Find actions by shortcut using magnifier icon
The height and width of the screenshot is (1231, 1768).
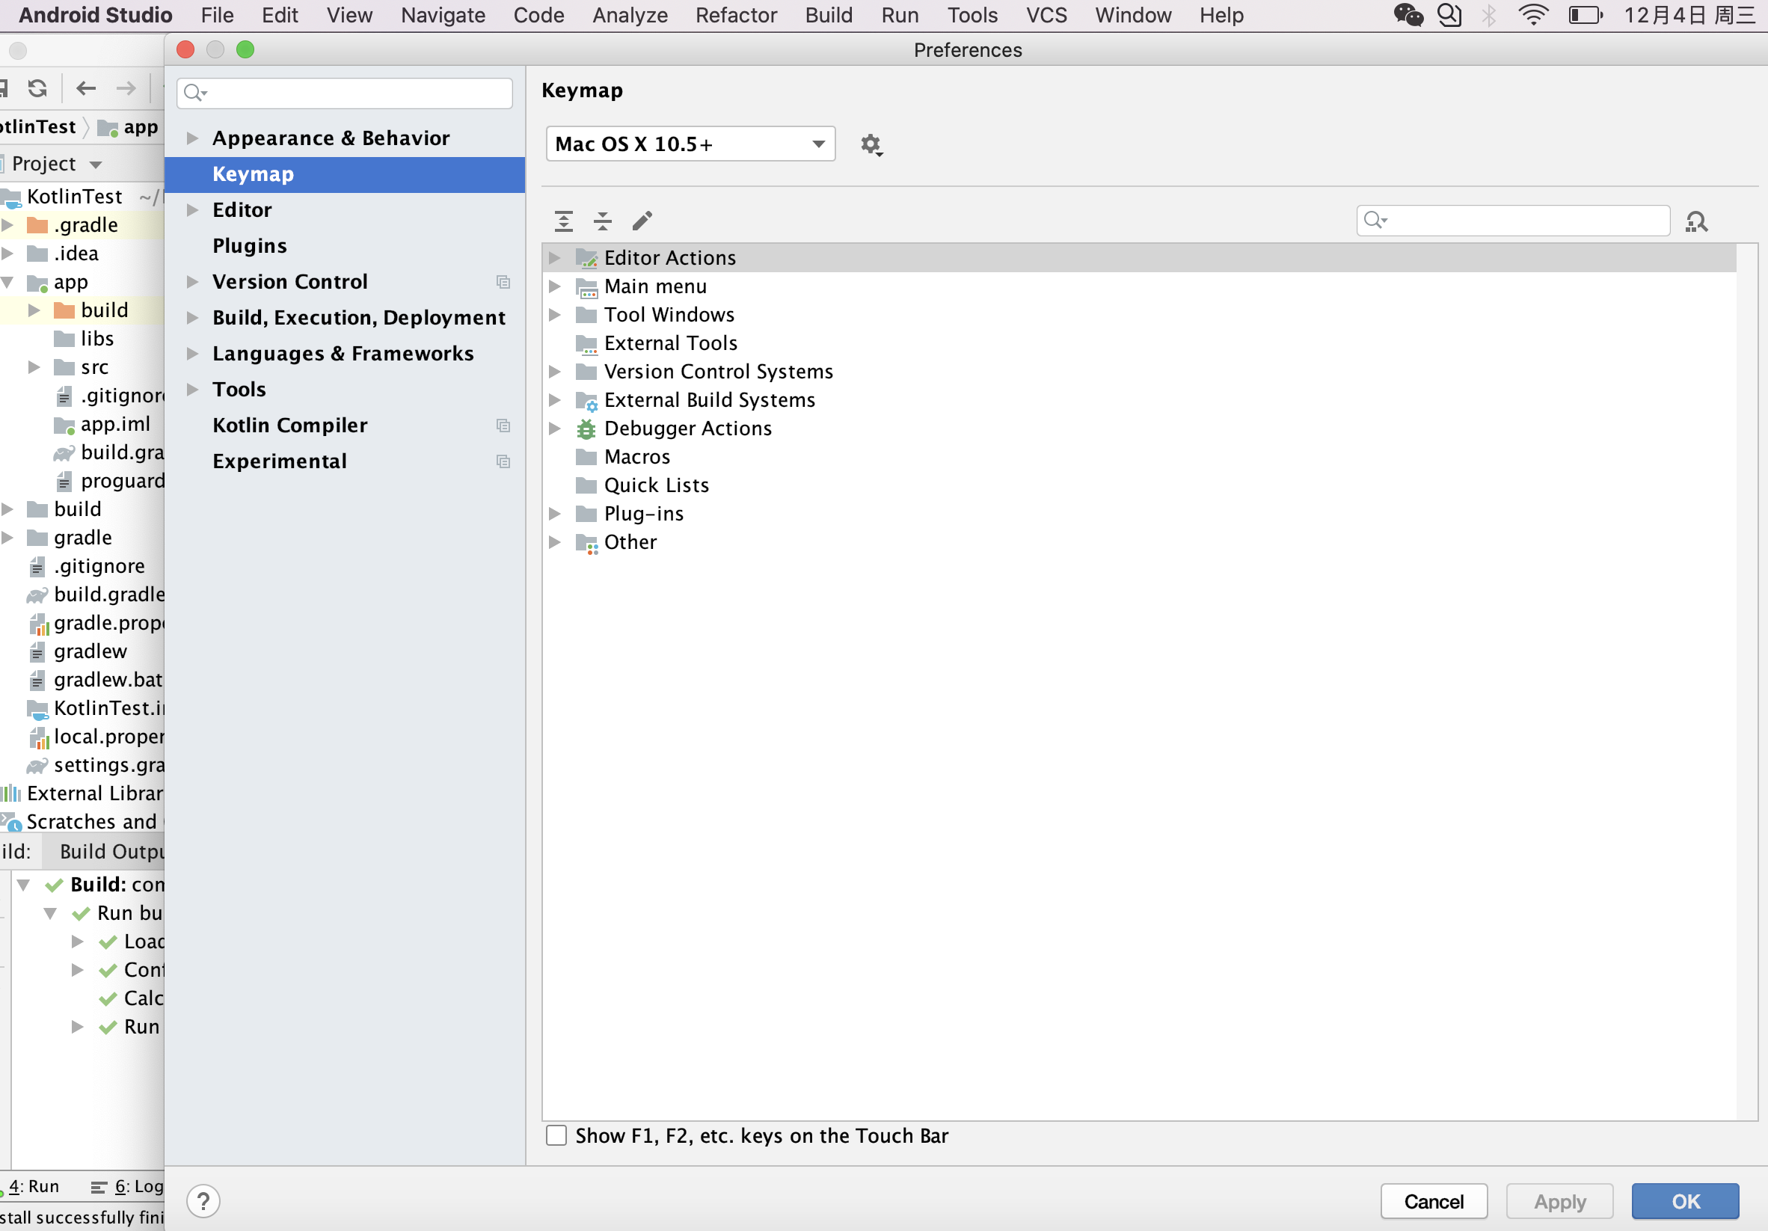1698,221
